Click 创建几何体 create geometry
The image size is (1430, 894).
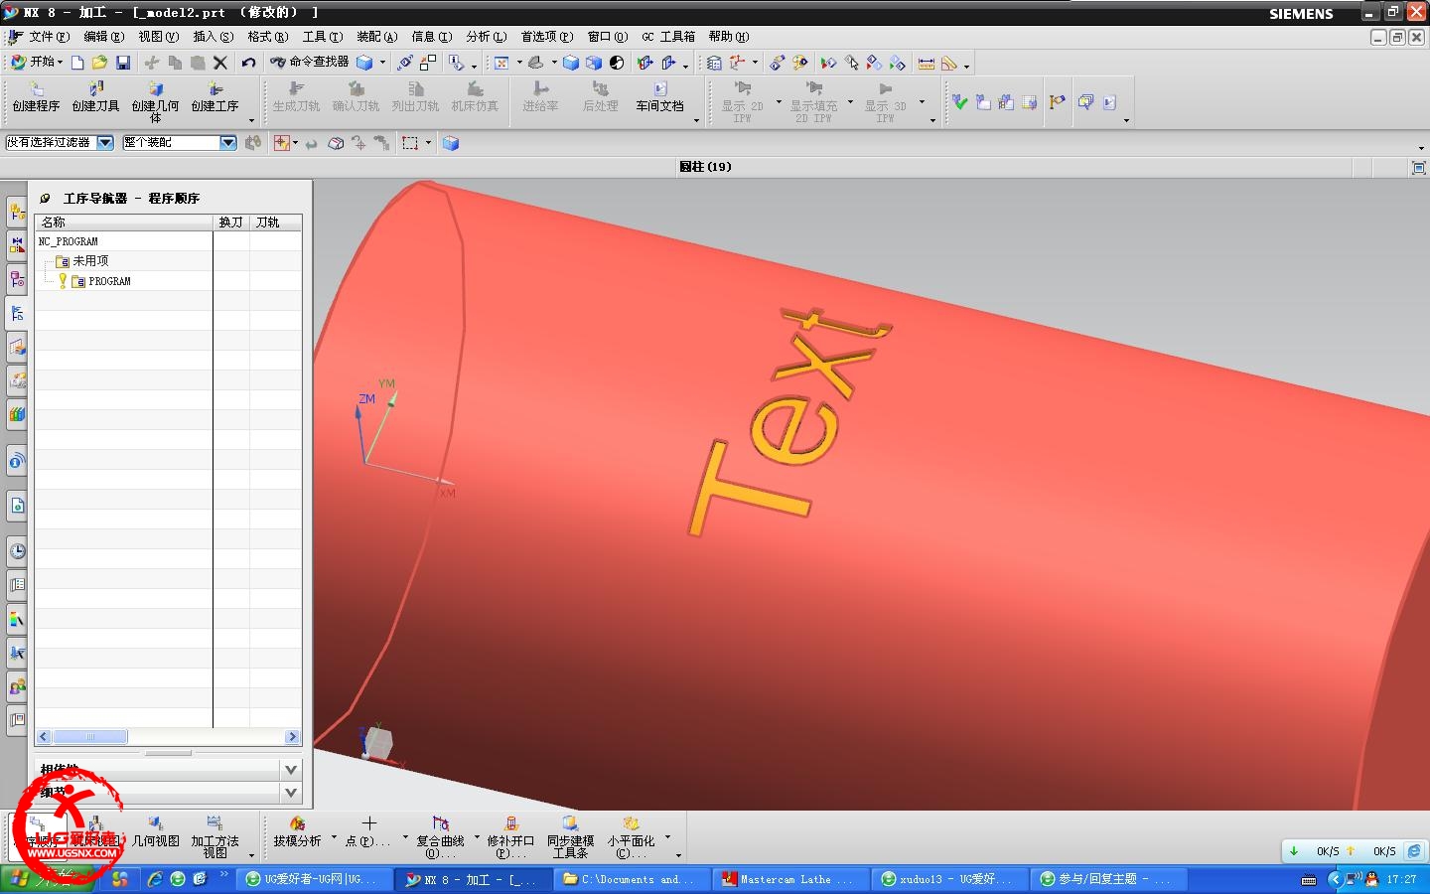(x=156, y=101)
